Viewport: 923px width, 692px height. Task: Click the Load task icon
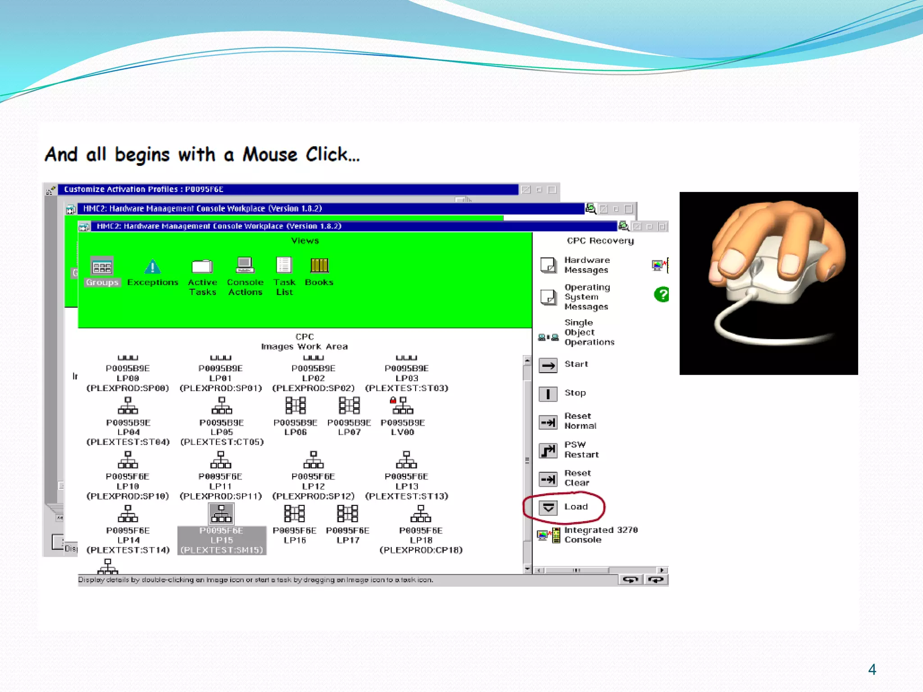coord(548,508)
